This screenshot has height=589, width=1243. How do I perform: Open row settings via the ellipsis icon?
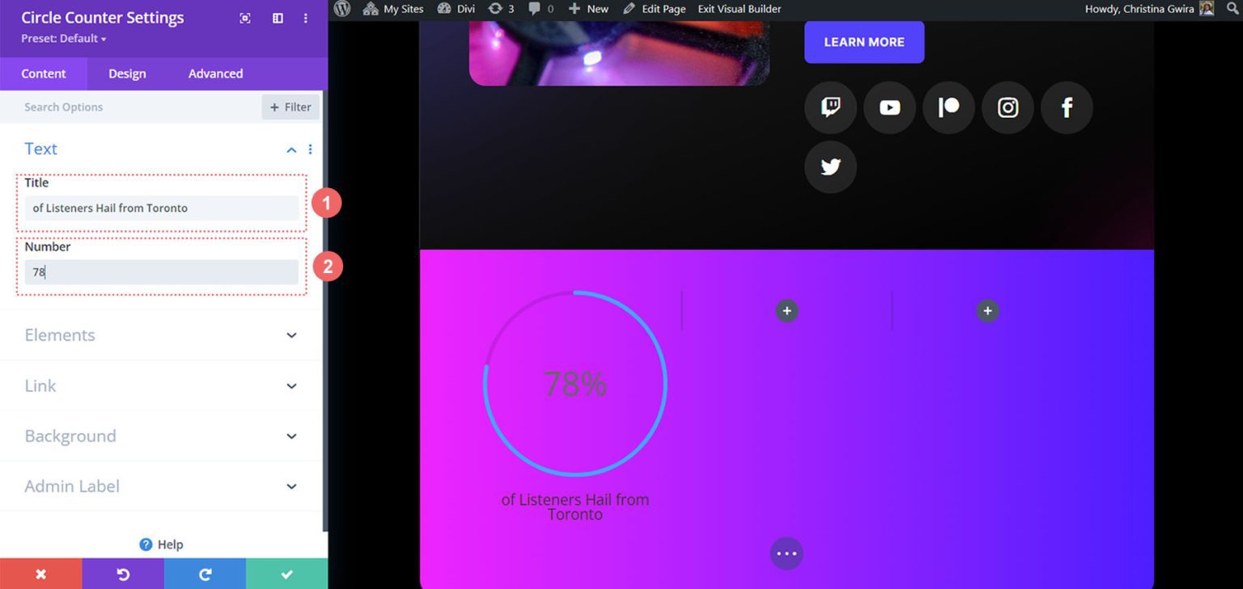(x=786, y=553)
